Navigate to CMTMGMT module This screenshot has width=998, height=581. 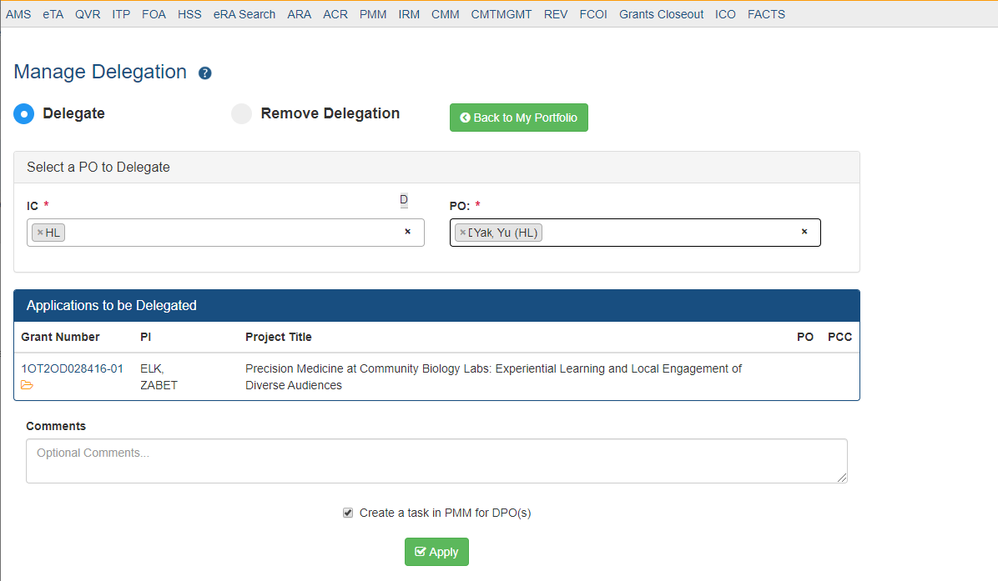(502, 14)
